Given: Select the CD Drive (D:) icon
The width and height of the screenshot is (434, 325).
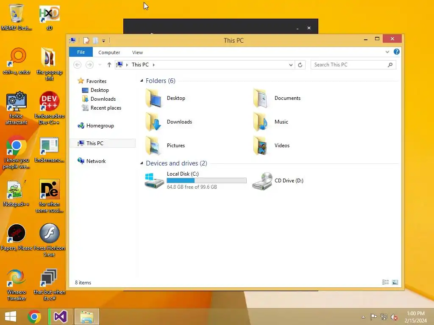Looking at the screenshot, I should pyautogui.click(x=278, y=181).
